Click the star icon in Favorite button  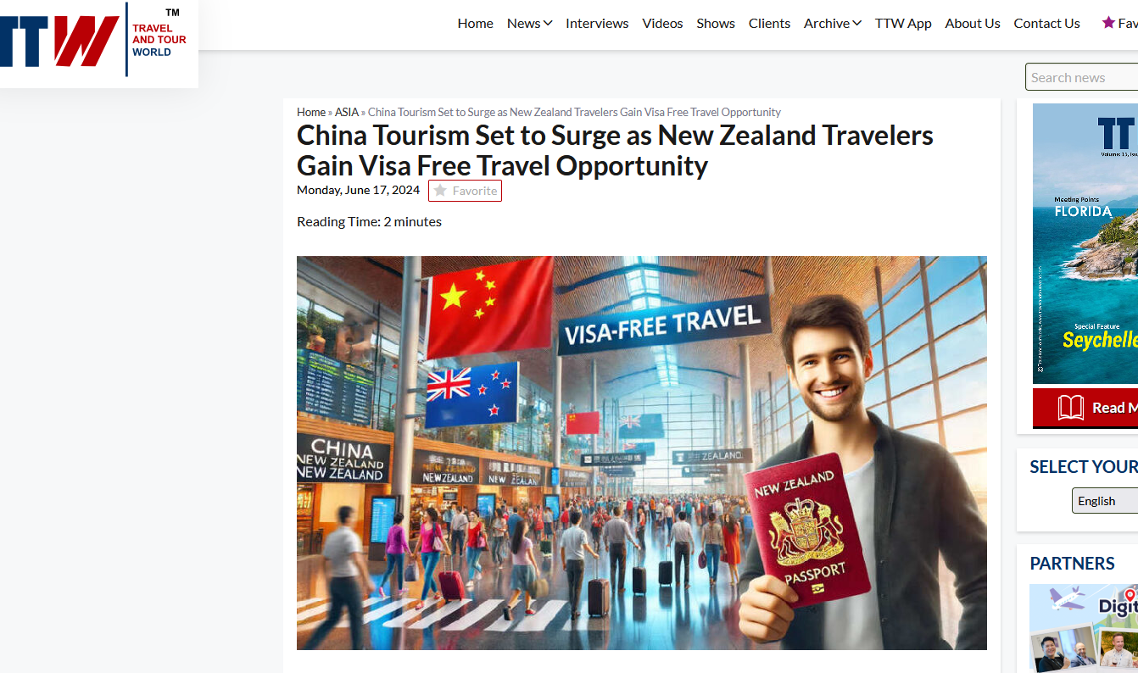coord(440,191)
